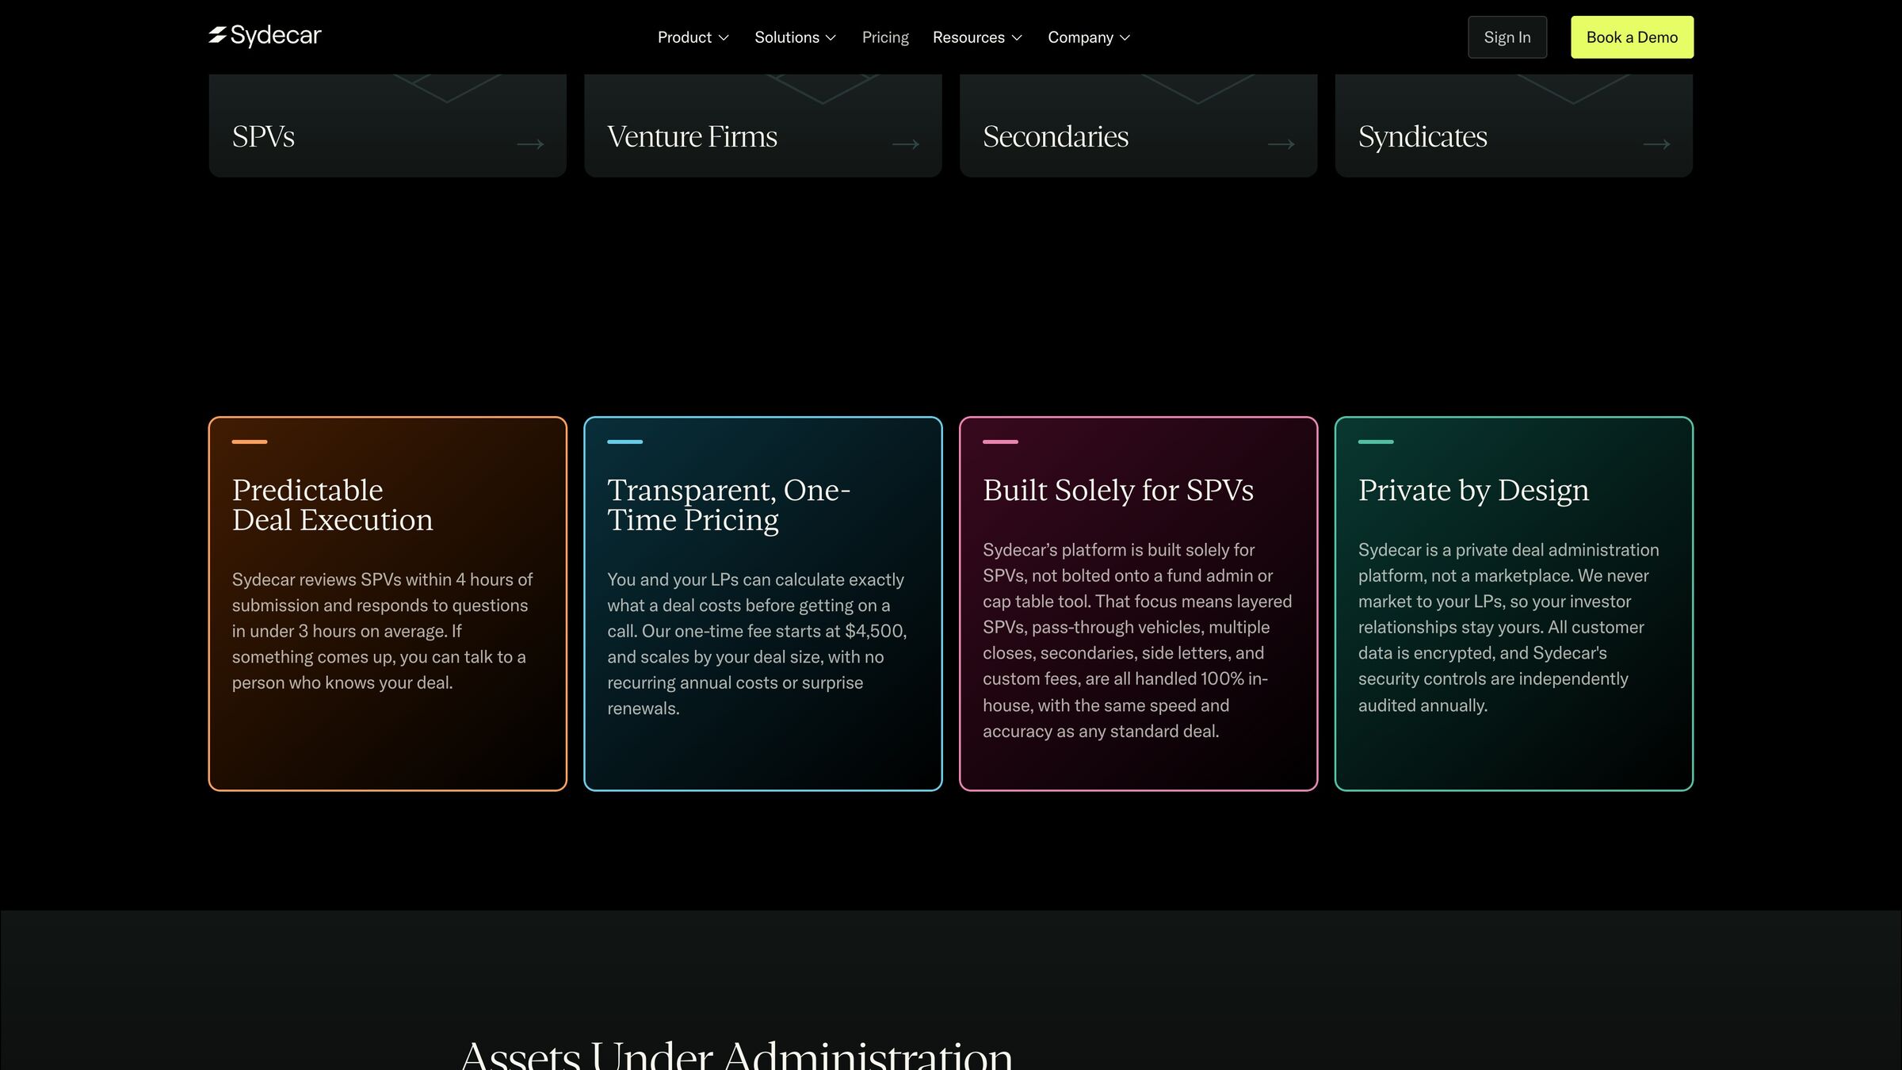Viewport: 1902px width, 1070px height.
Task: Expand the Company dropdown menu
Action: [1089, 37]
